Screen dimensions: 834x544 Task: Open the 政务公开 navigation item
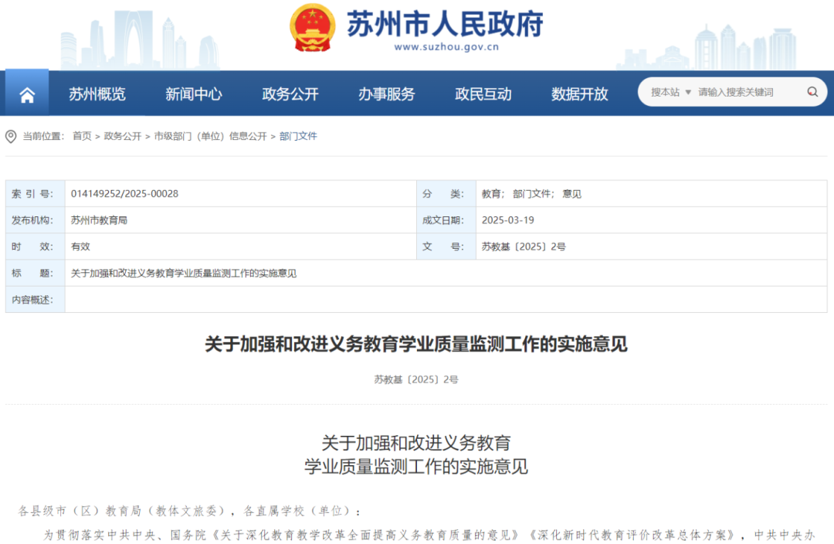290,94
